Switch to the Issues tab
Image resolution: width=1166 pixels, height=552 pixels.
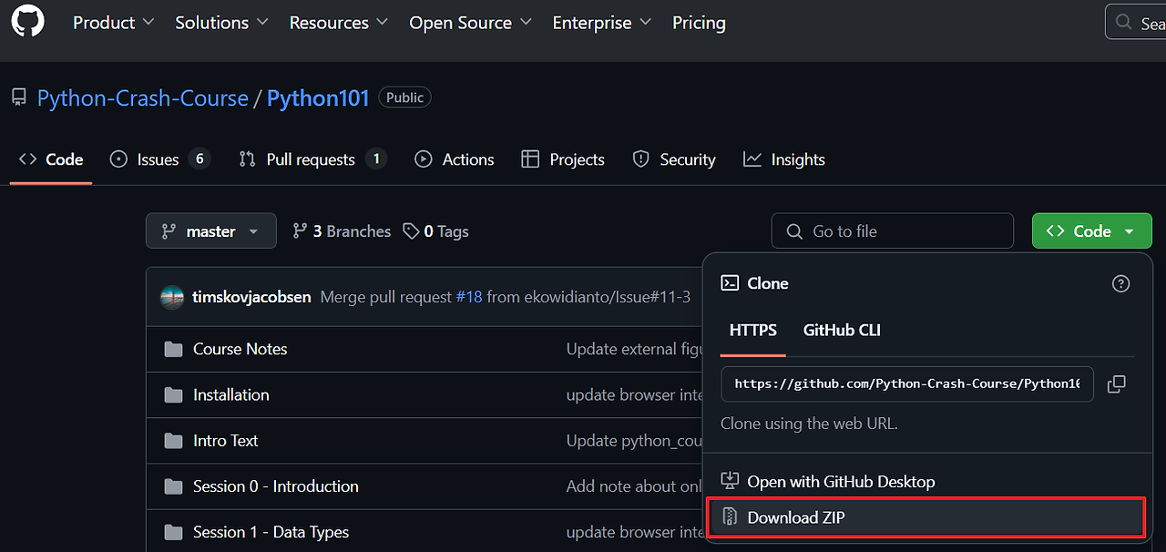pyautogui.click(x=159, y=159)
